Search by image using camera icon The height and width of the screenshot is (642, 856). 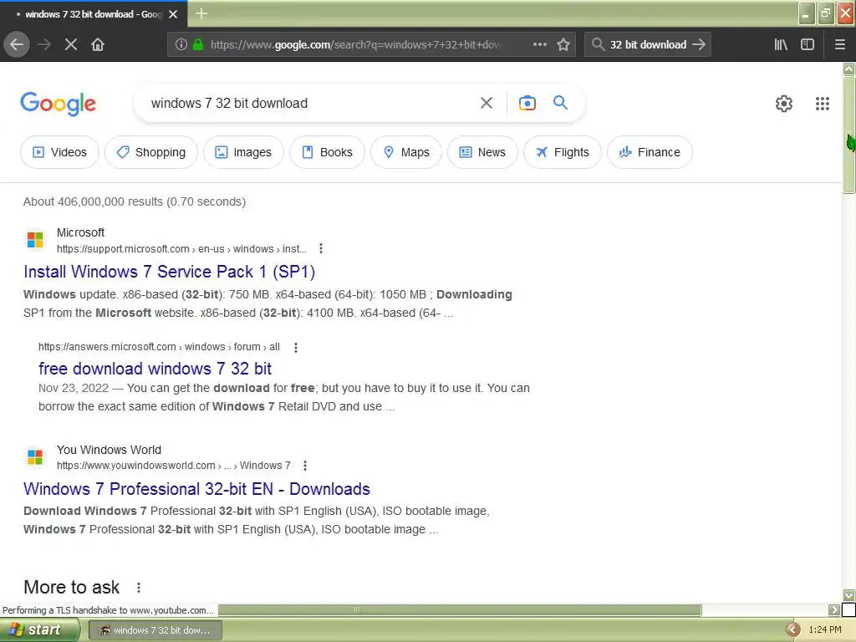click(x=527, y=103)
